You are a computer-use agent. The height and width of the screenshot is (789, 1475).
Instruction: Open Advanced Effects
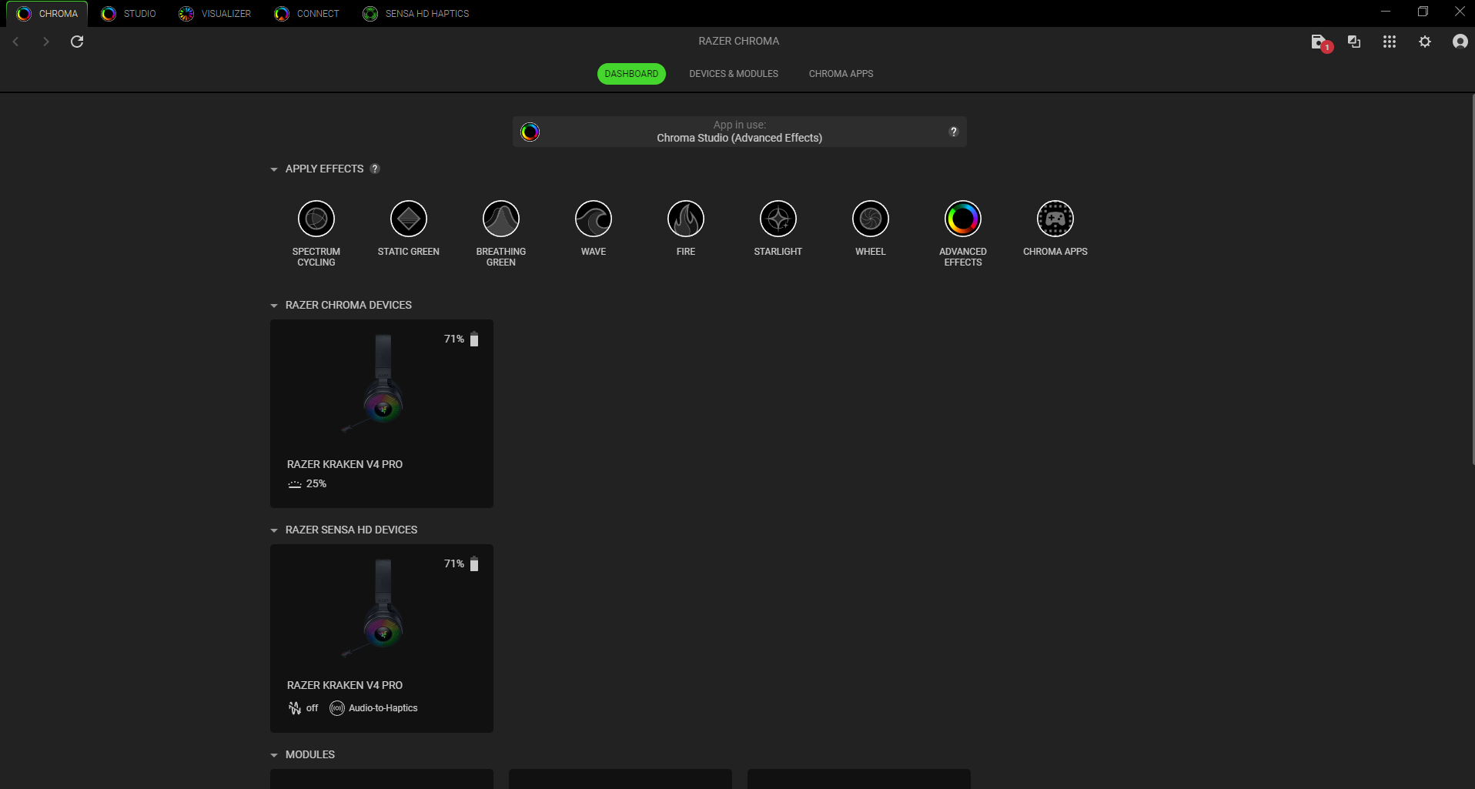pyautogui.click(x=962, y=219)
